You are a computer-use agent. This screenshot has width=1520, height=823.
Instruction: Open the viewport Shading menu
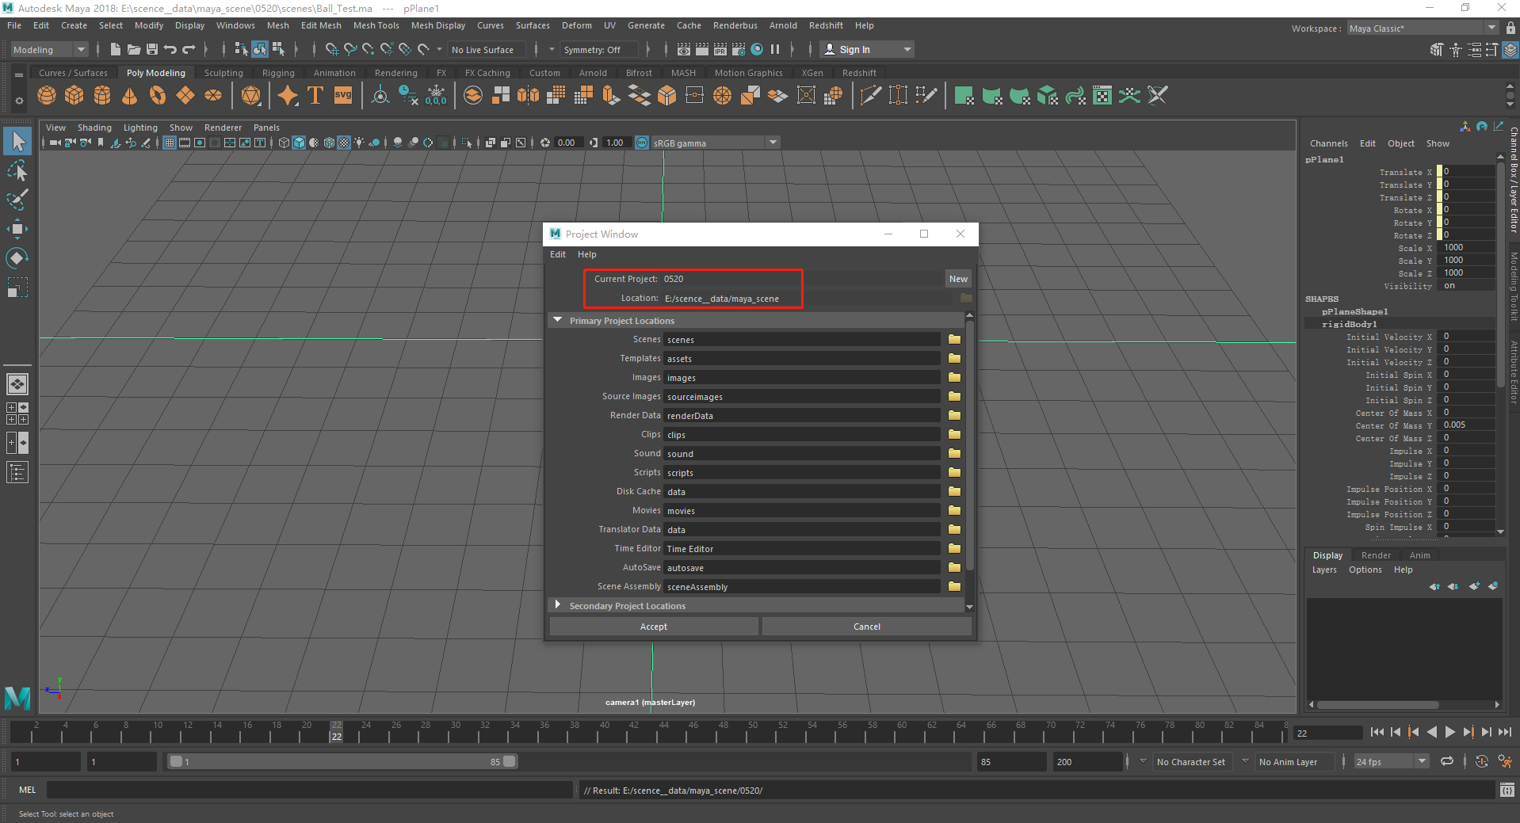tap(94, 128)
